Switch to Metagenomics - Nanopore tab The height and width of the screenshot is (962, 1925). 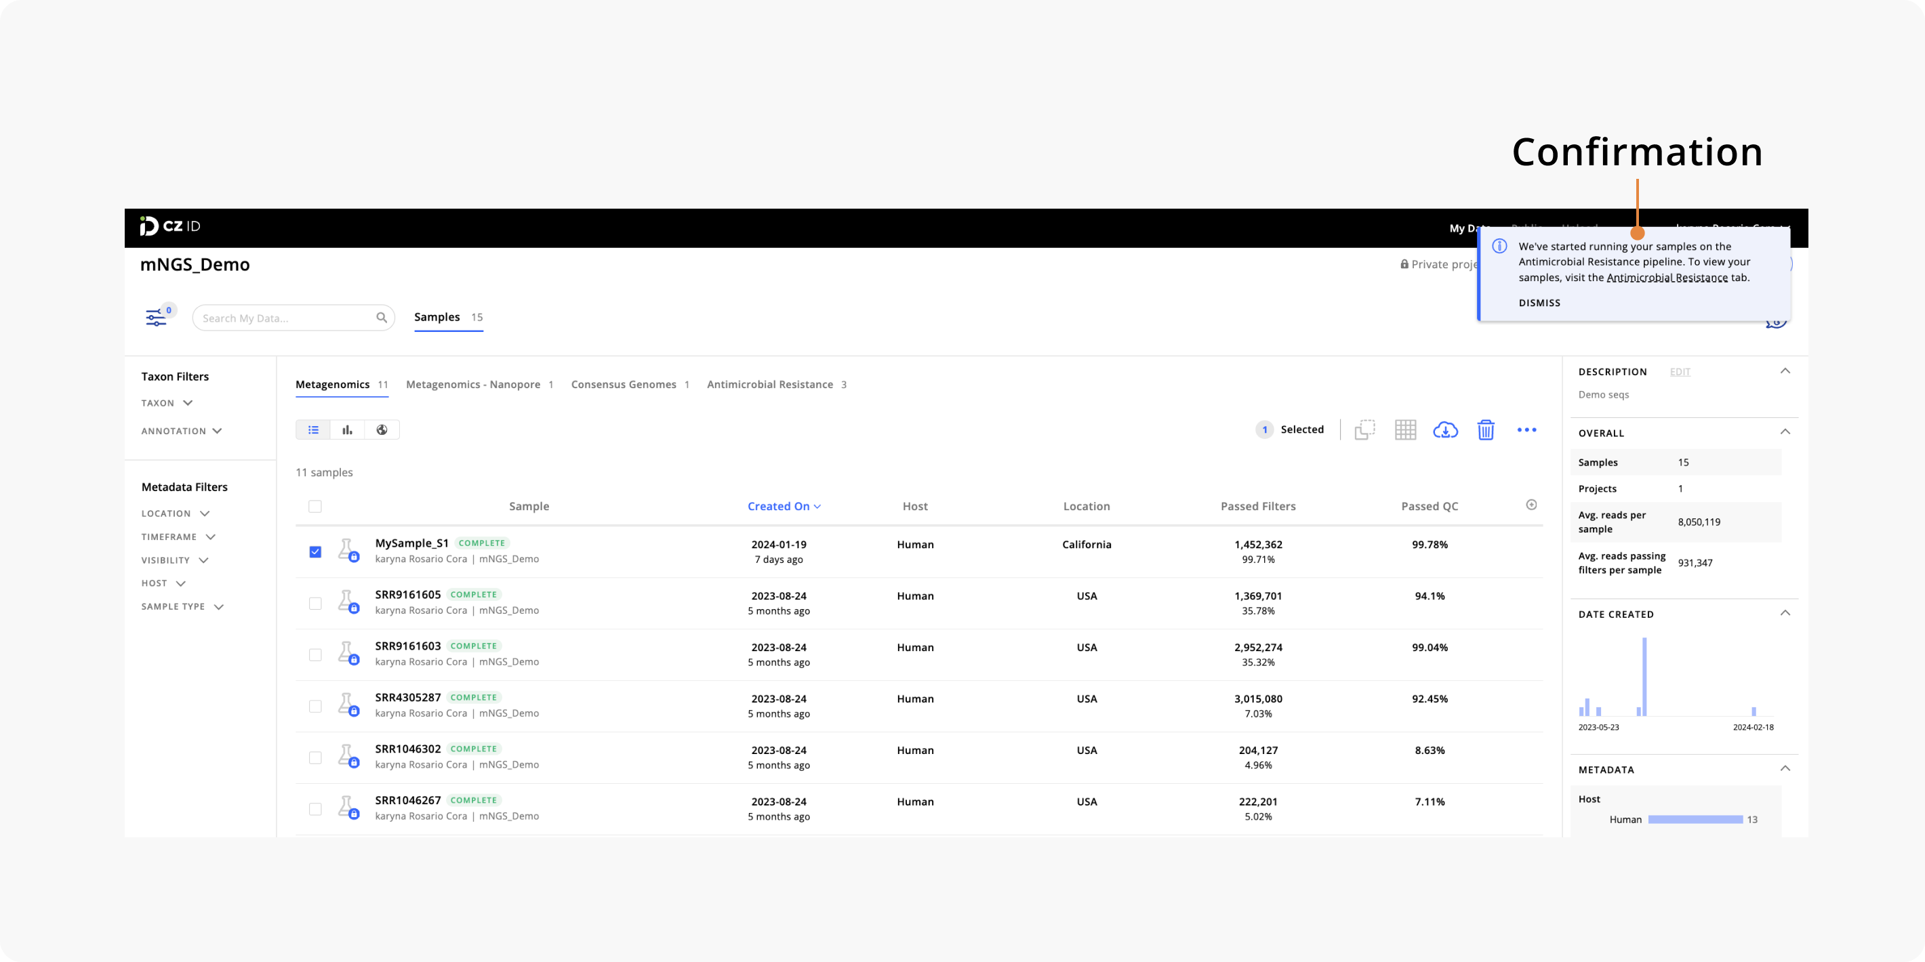[x=479, y=385]
